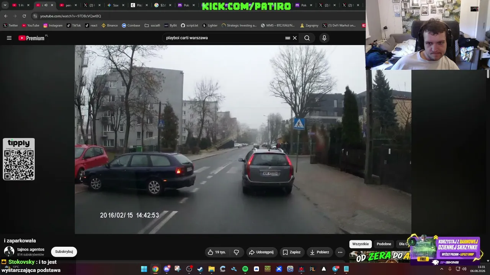490x275 pixels.
Task: Open Steam from the taskbar
Action: (x=200, y=269)
